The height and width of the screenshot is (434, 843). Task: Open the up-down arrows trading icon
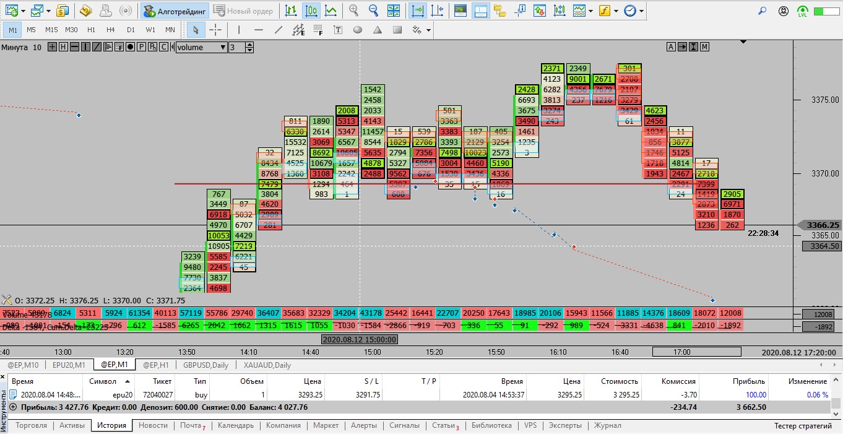click(x=540, y=11)
